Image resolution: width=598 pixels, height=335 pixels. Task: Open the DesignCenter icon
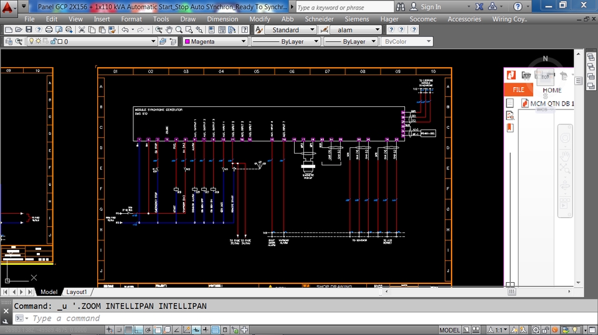point(222,30)
